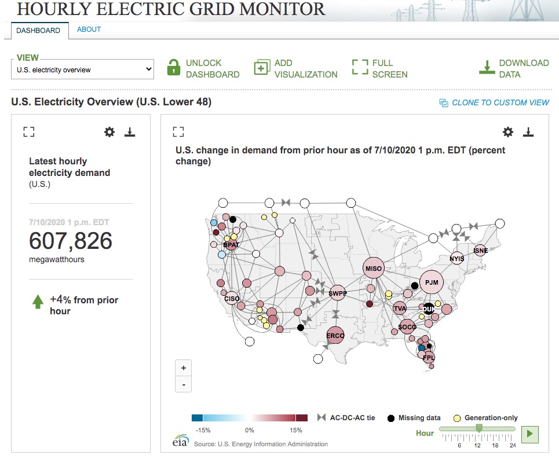
Task: Click the Clone to Custom View link
Action: point(500,102)
